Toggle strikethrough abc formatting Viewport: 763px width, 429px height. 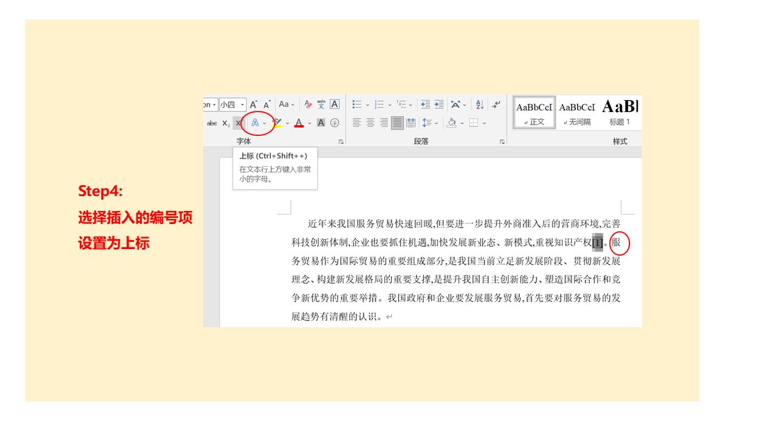click(x=212, y=123)
